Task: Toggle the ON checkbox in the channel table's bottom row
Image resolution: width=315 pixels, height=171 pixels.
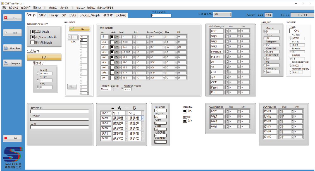Action: (x=112, y=78)
